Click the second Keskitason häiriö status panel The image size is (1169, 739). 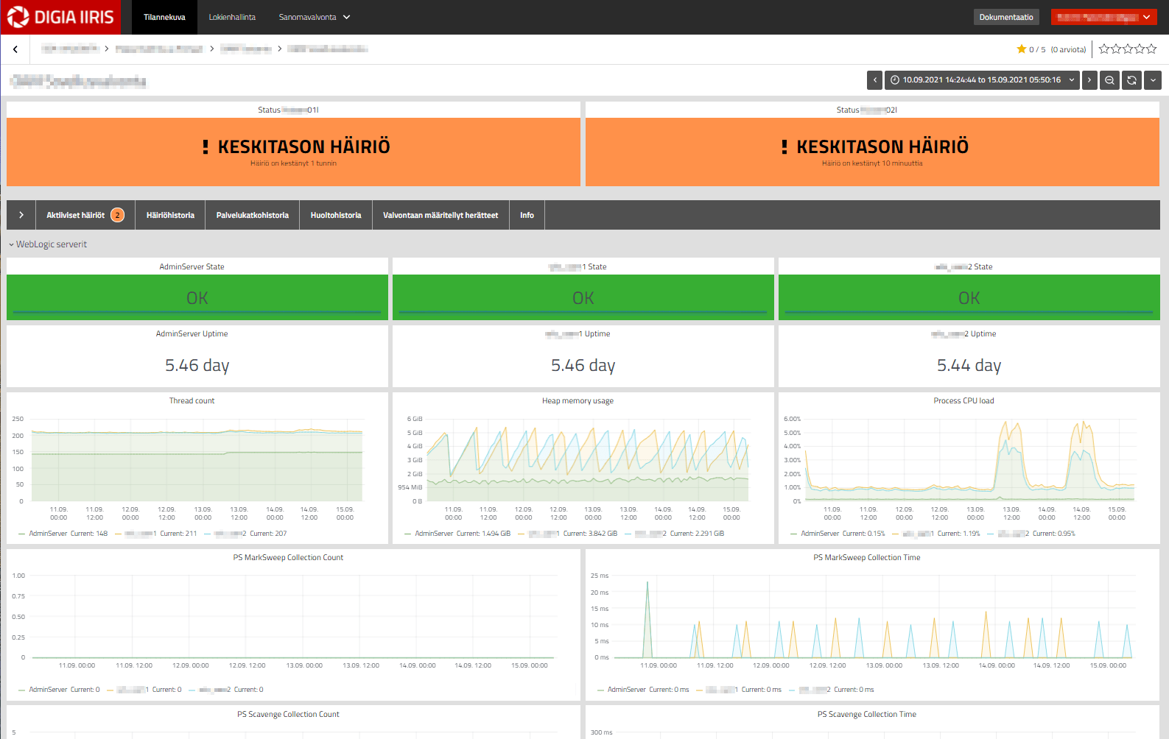(872, 152)
